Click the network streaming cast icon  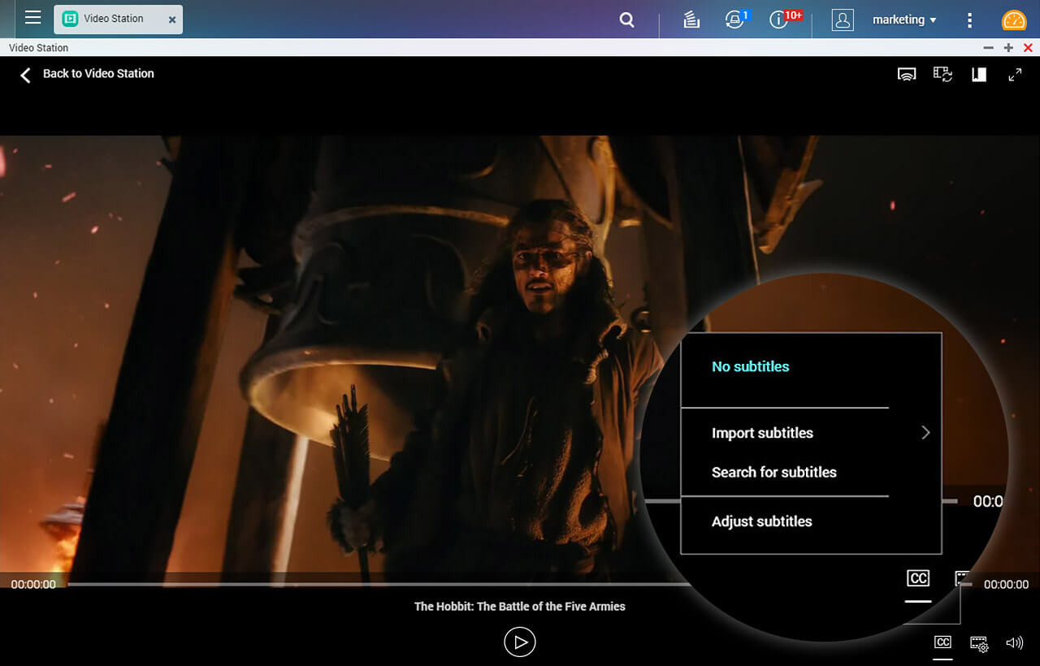point(907,74)
